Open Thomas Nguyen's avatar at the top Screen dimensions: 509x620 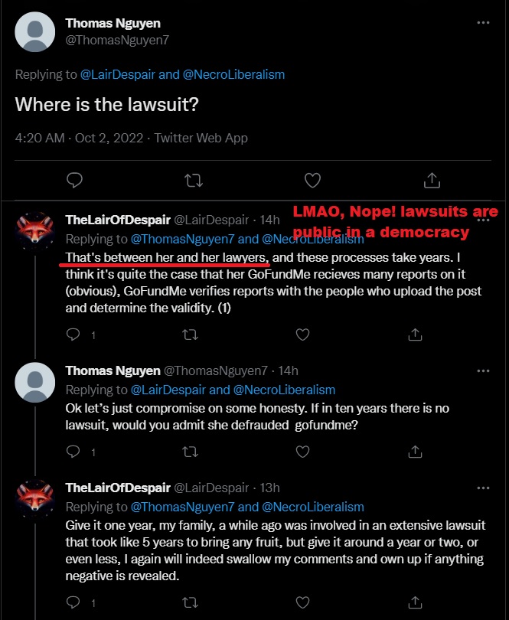click(35, 33)
